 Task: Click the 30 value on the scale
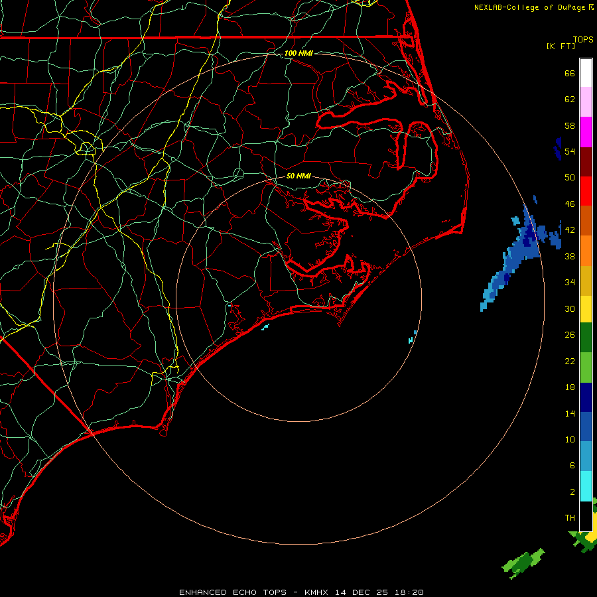(570, 308)
